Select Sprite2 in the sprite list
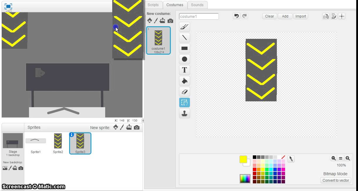 tap(58, 144)
